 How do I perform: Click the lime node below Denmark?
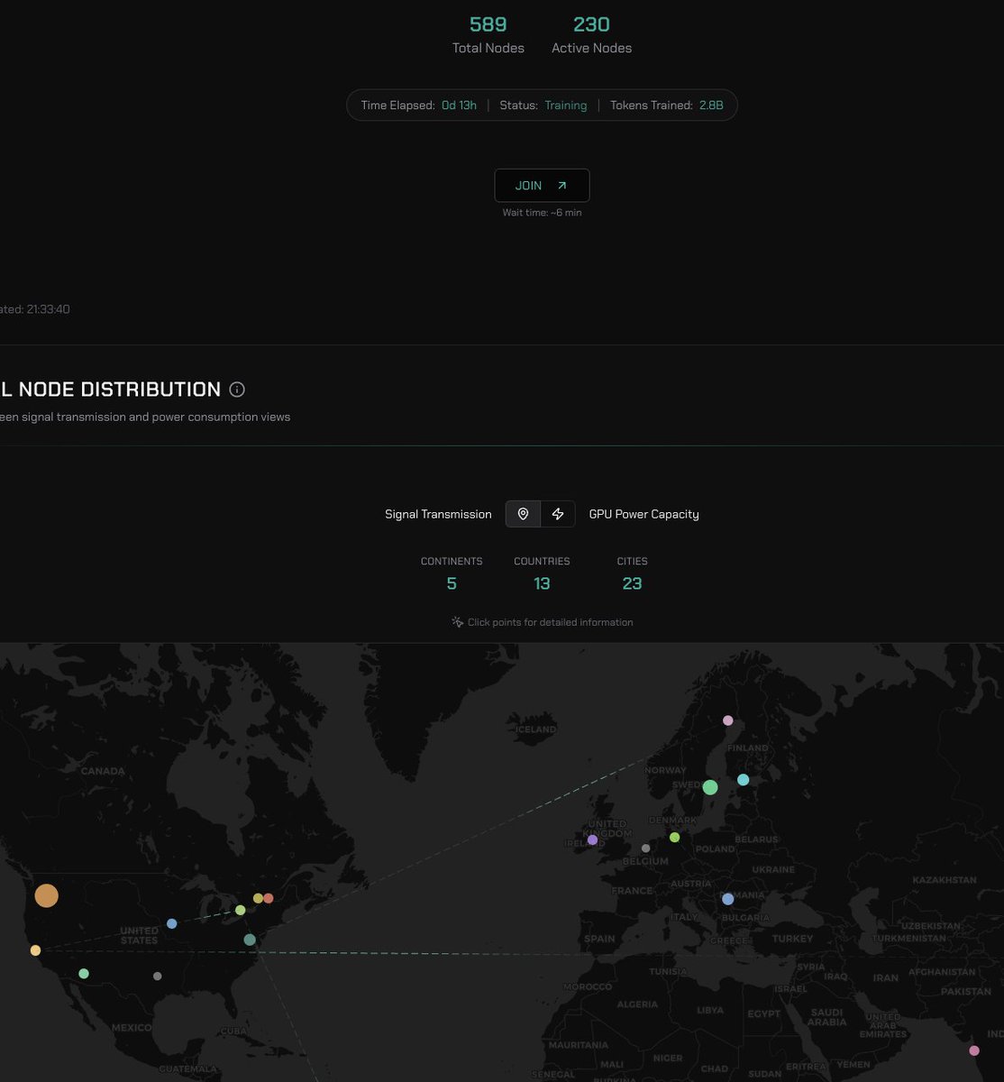click(674, 838)
